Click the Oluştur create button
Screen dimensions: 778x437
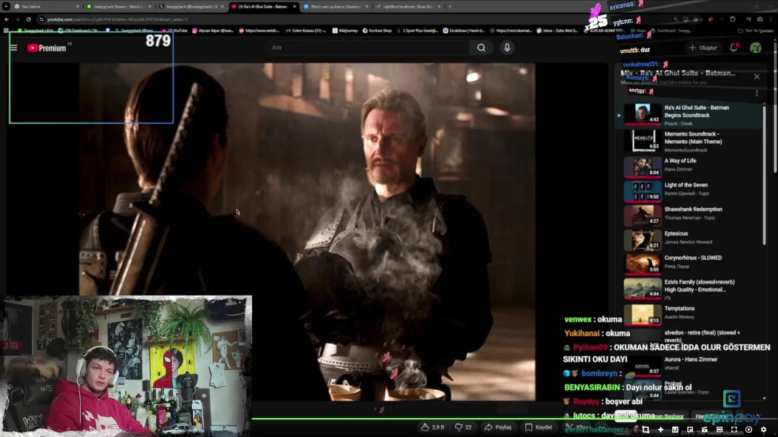[703, 48]
